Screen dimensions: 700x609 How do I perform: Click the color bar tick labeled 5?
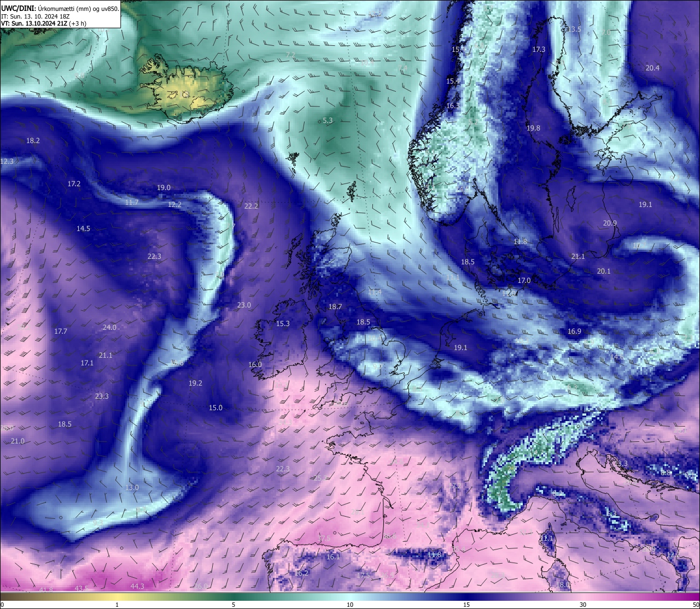coord(234,605)
